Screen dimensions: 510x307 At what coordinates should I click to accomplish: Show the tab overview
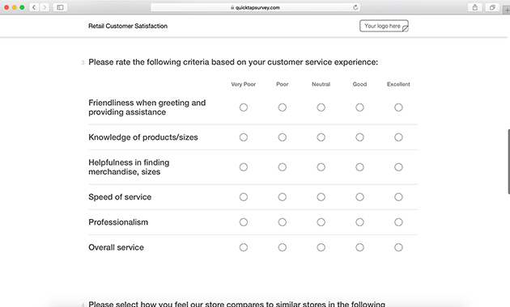point(492,7)
